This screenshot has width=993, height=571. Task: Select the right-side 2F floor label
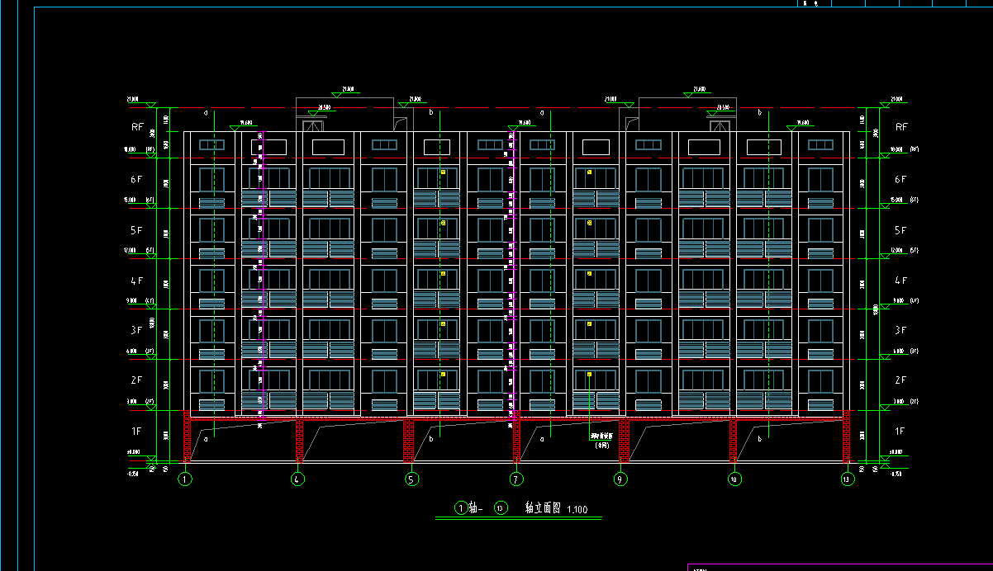pos(900,380)
